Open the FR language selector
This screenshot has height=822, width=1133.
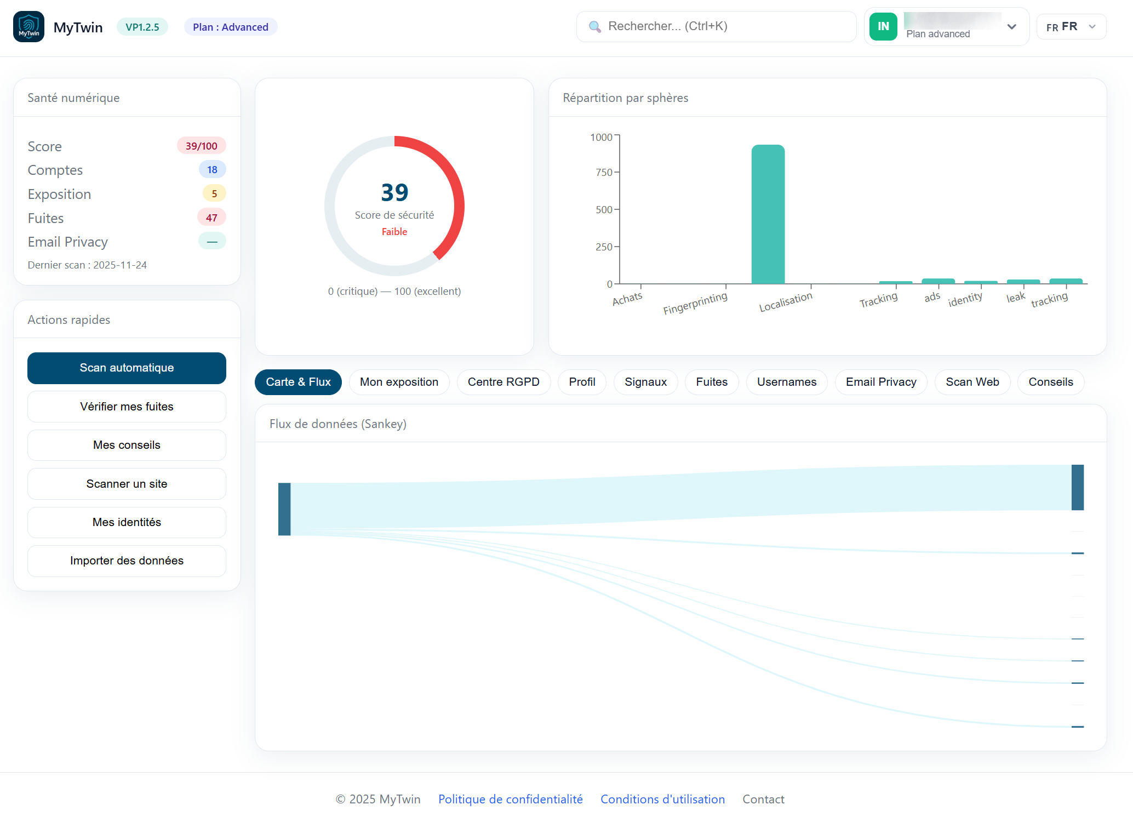(x=1070, y=26)
